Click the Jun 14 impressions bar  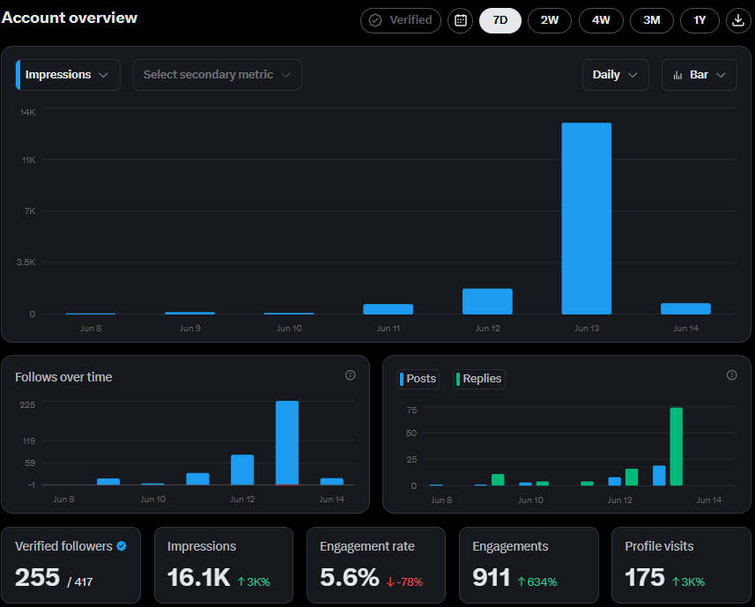[685, 308]
